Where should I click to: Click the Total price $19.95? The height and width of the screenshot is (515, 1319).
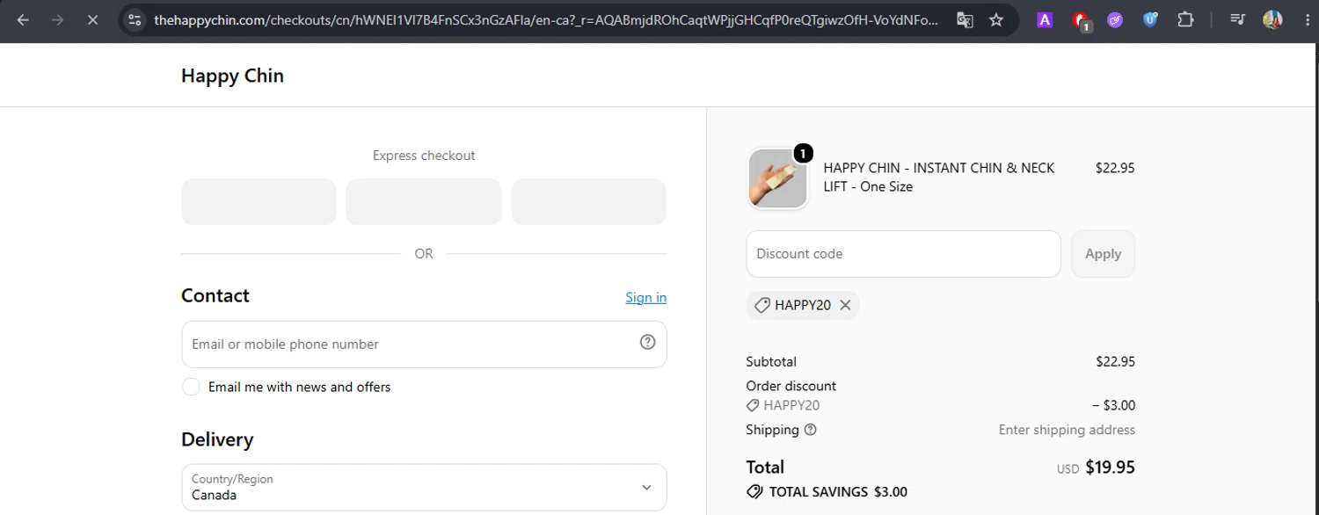(x=1110, y=467)
